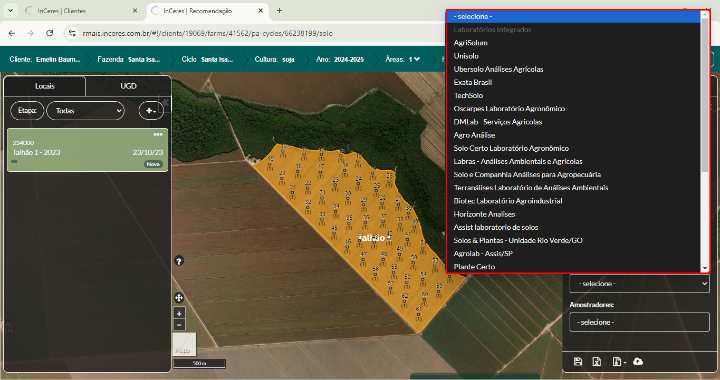This screenshot has width=720, height=380.
Task: Click the map pan (move arrows) control
Action: (179, 298)
